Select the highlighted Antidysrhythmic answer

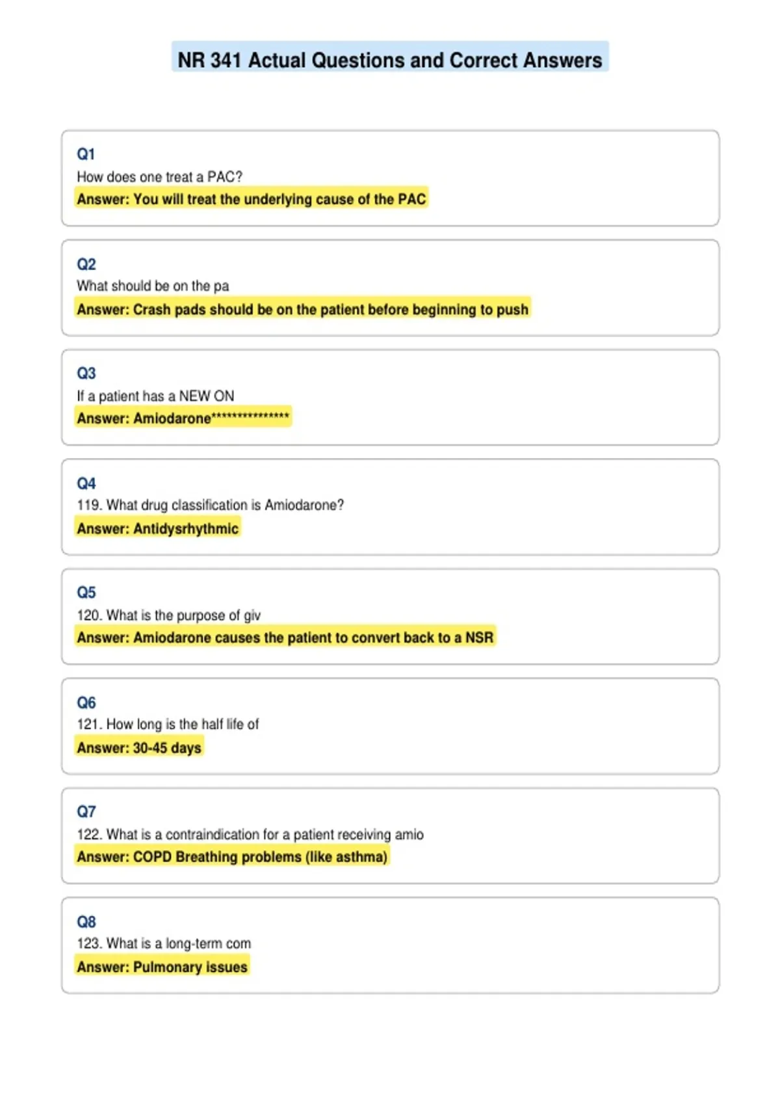pyautogui.click(x=158, y=528)
